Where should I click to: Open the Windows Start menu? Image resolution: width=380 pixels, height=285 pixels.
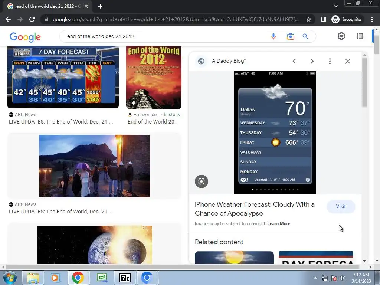coord(10,278)
